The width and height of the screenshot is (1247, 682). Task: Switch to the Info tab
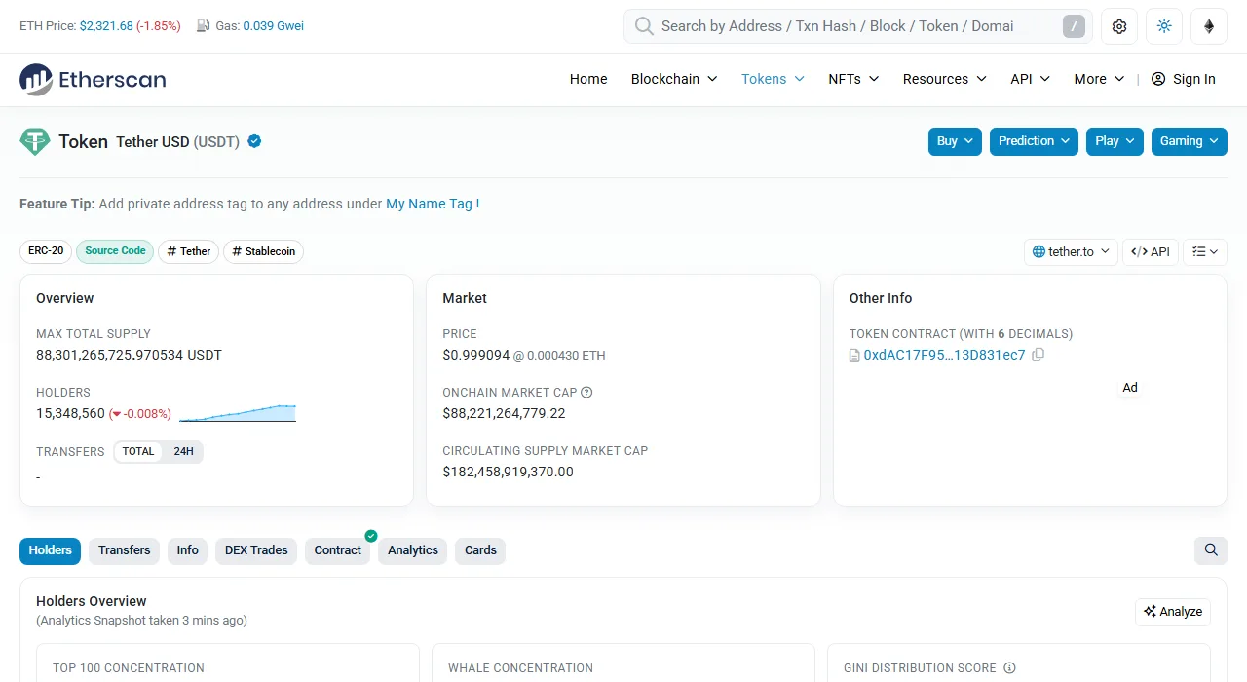click(188, 550)
